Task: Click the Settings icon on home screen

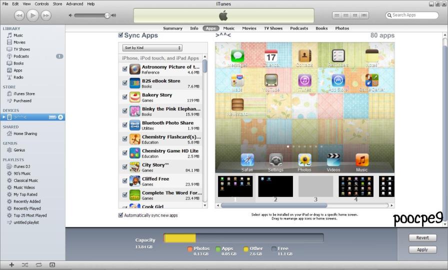Action: click(275, 160)
